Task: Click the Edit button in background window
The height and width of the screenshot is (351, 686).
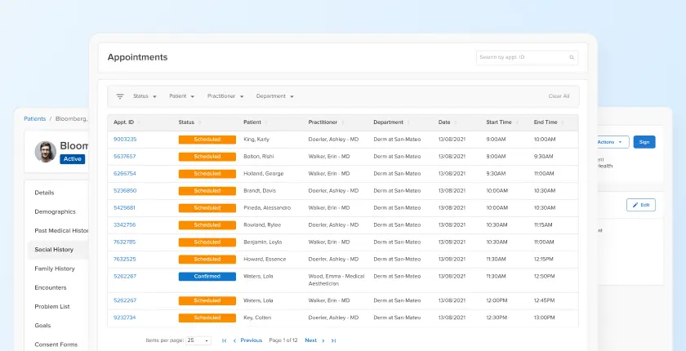Action: tap(641, 205)
